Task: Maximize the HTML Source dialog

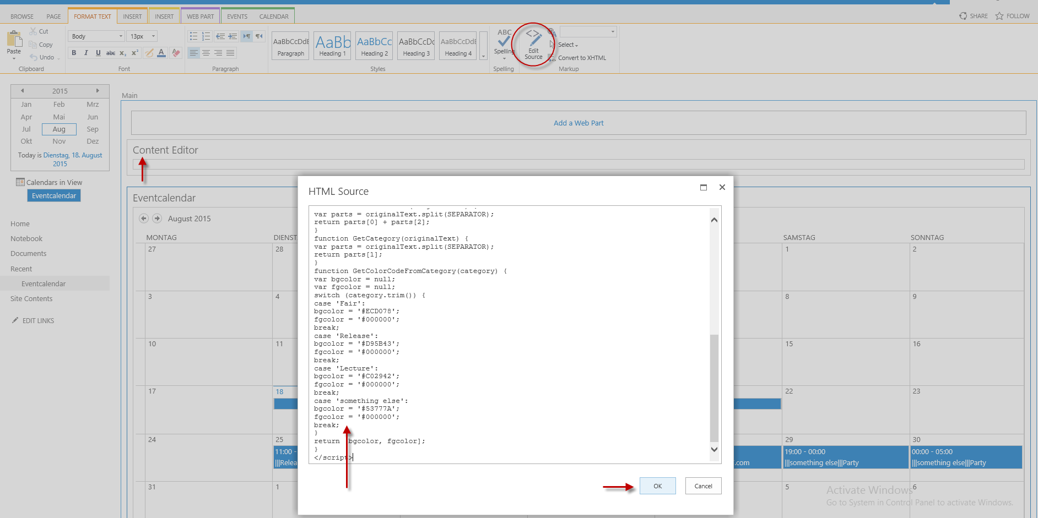Action: (x=704, y=187)
